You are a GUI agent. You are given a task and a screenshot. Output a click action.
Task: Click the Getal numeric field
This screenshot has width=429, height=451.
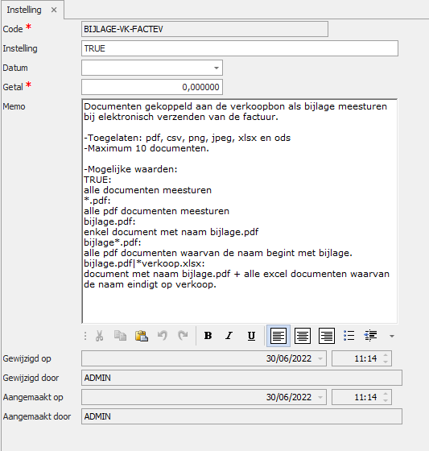coord(152,87)
